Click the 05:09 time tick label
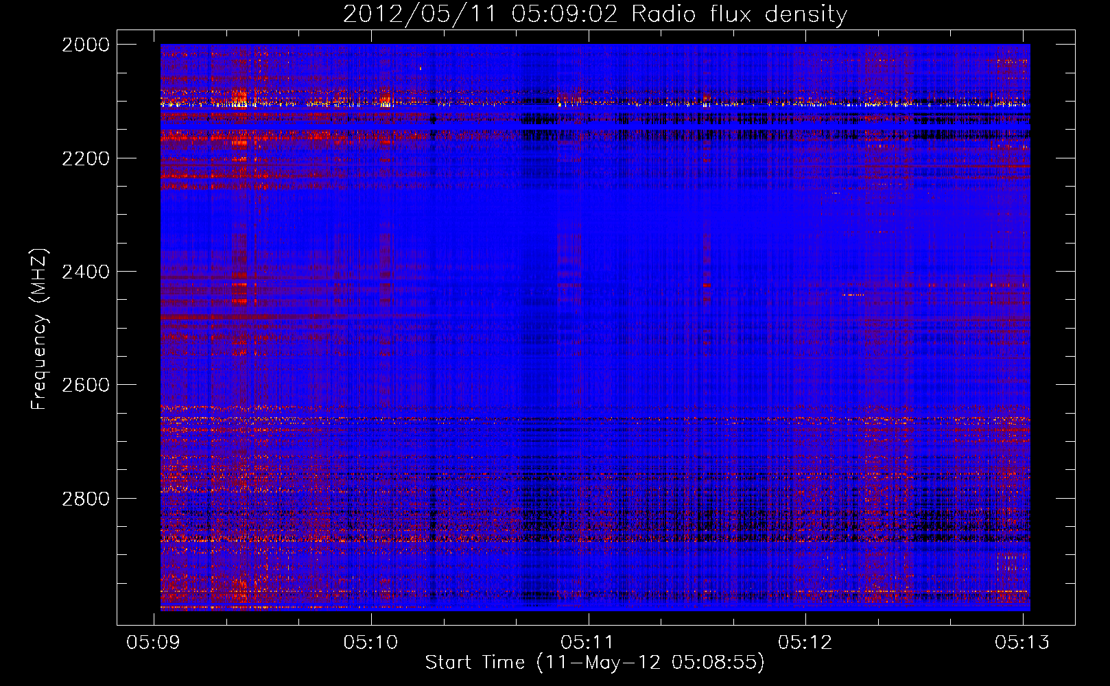1110x686 pixels. [x=154, y=642]
